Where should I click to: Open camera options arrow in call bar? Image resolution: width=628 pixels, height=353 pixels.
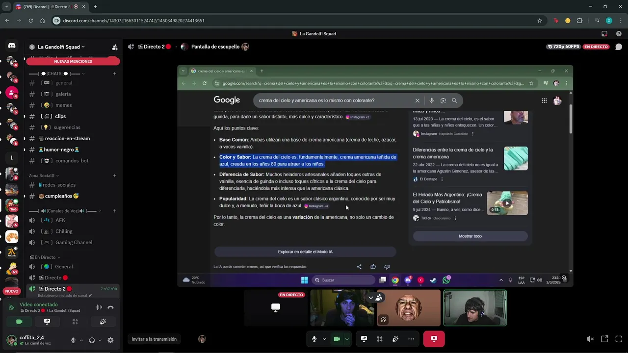click(347, 339)
